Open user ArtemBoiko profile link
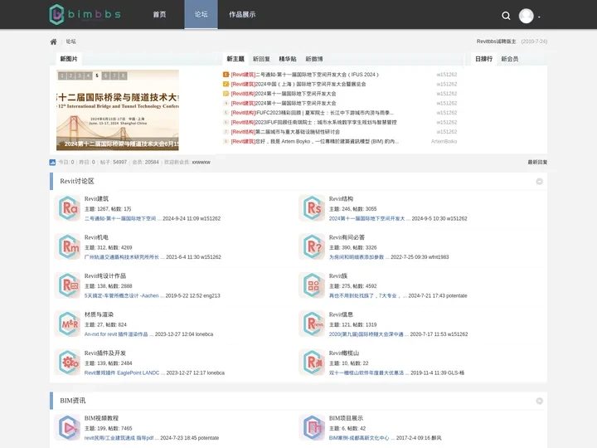The image size is (597, 448). point(444,141)
